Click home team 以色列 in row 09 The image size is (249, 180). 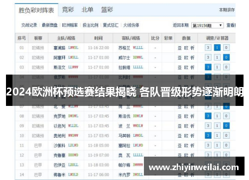click(59, 126)
